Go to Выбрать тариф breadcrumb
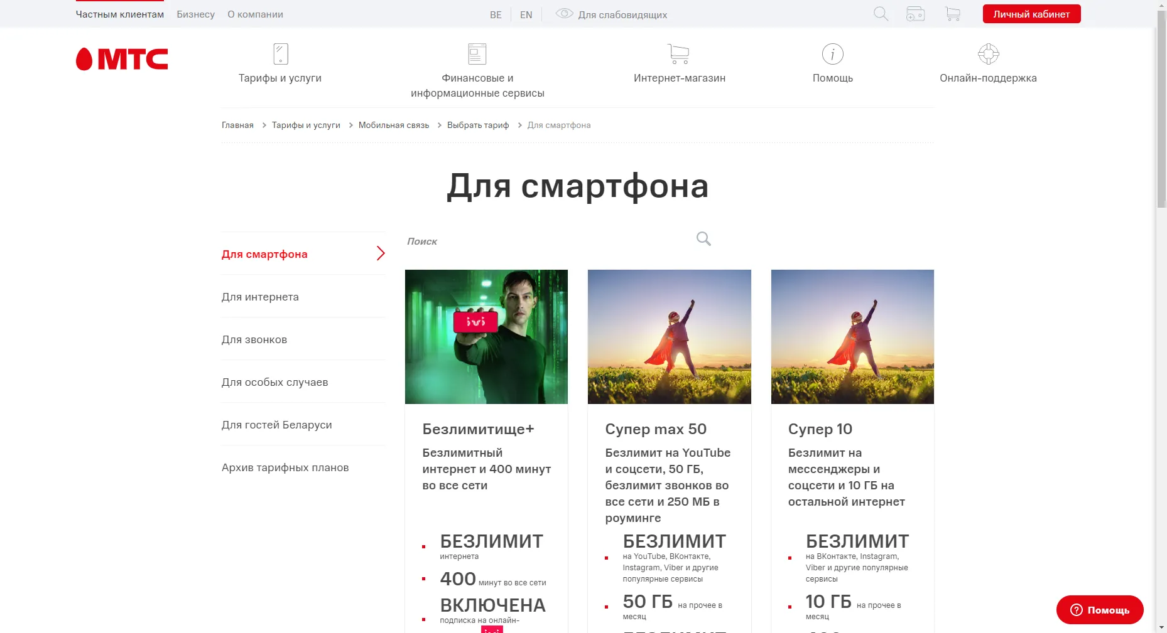1167x633 pixels. pos(478,125)
